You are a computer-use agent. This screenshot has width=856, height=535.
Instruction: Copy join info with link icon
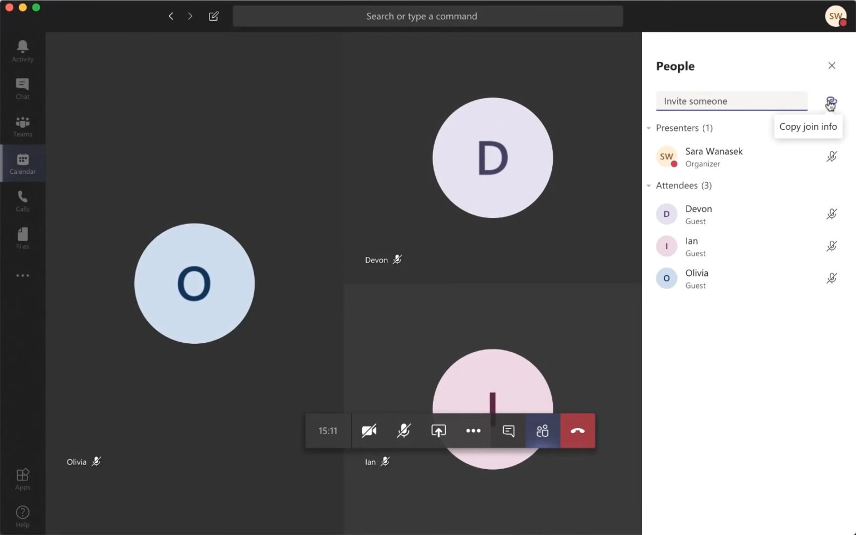pos(830,101)
